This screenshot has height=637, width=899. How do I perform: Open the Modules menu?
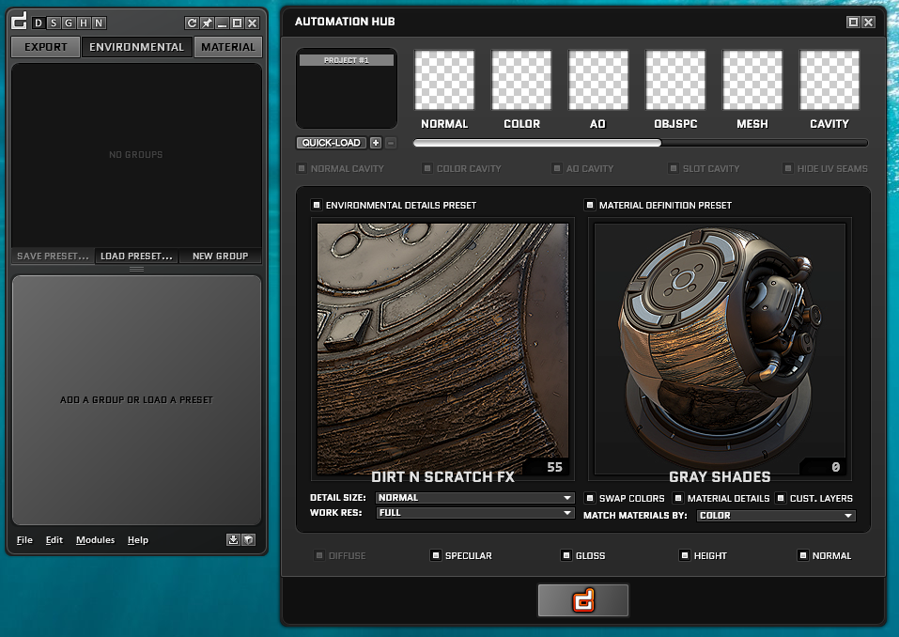tap(95, 540)
